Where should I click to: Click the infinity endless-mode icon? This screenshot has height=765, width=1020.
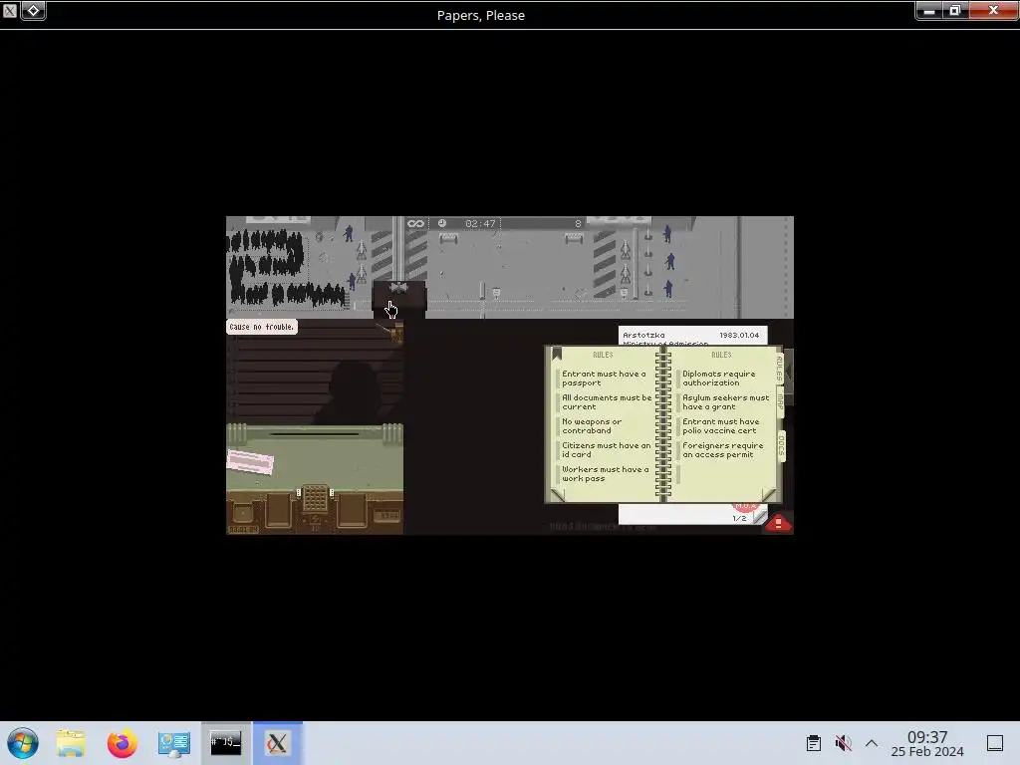tap(415, 224)
